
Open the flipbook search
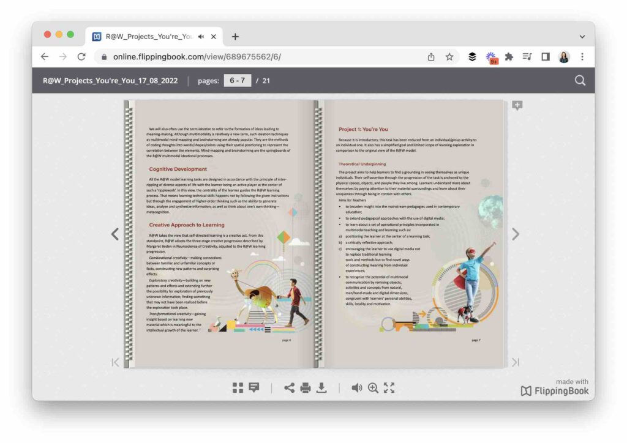tap(579, 80)
